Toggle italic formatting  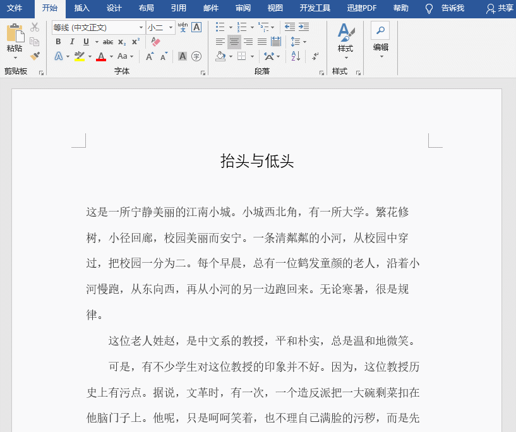(x=71, y=40)
